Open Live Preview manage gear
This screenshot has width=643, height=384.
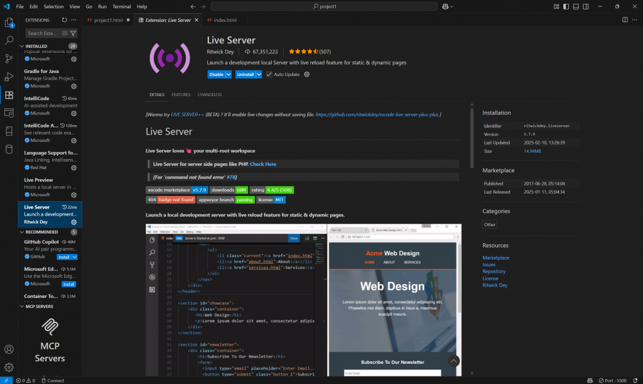[74, 195]
